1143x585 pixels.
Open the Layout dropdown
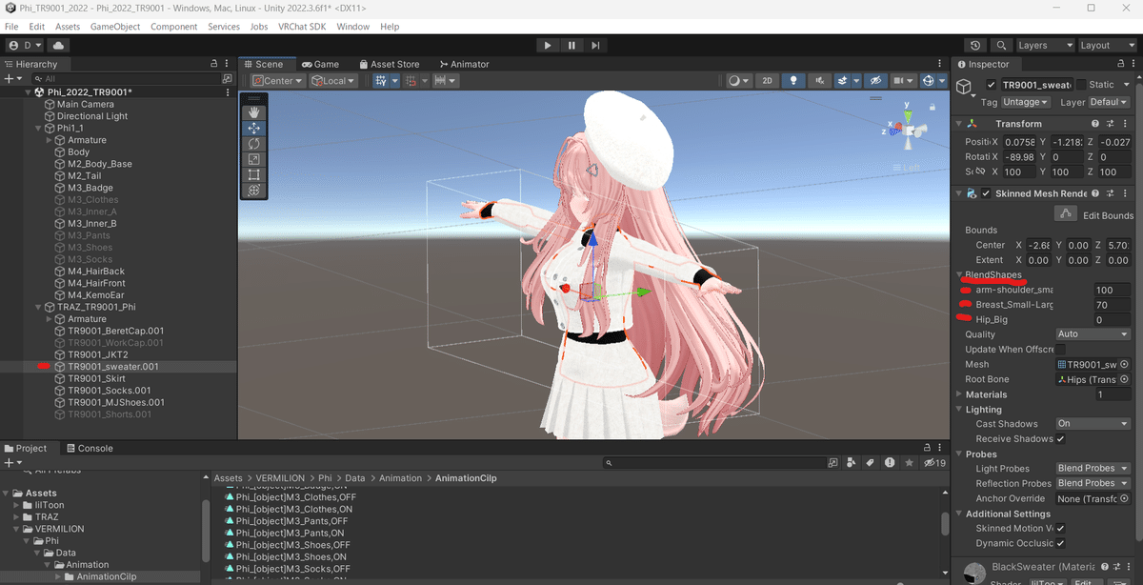1106,45
